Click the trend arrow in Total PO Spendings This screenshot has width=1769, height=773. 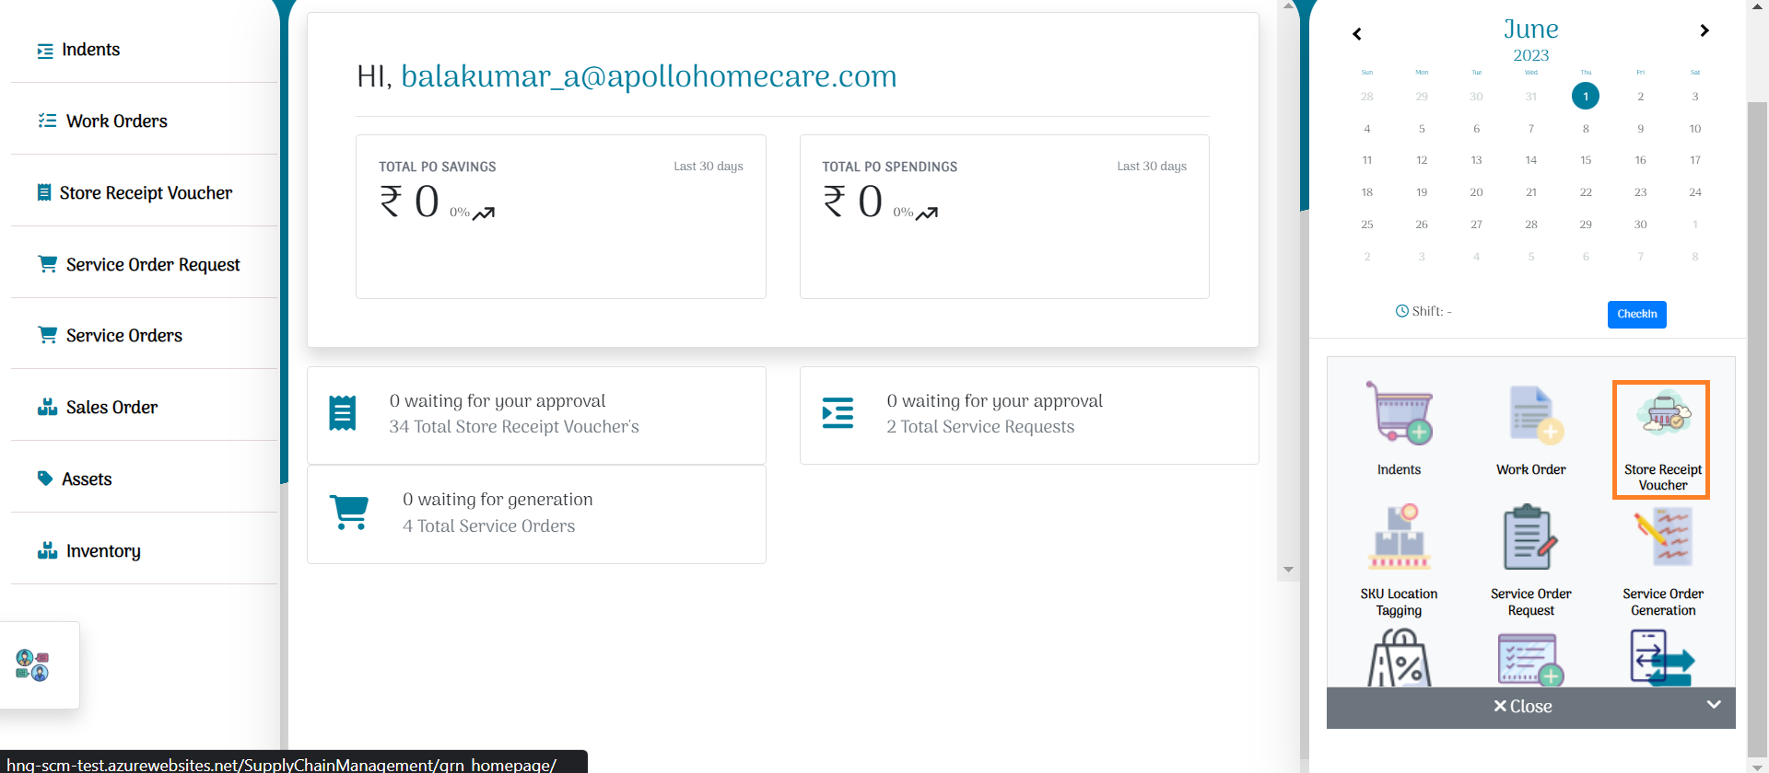pyautogui.click(x=927, y=213)
